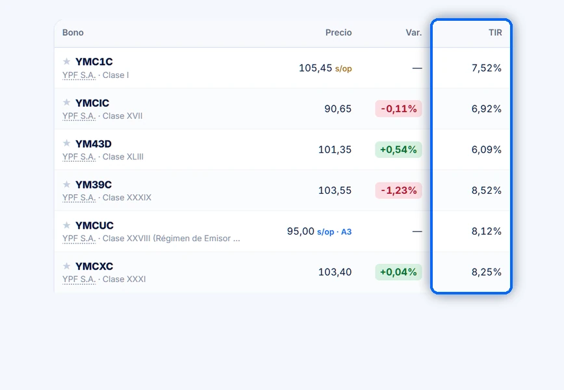Screen dimensions: 564x390
Task: Sort by the Var. column header
Action: [x=414, y=32]
